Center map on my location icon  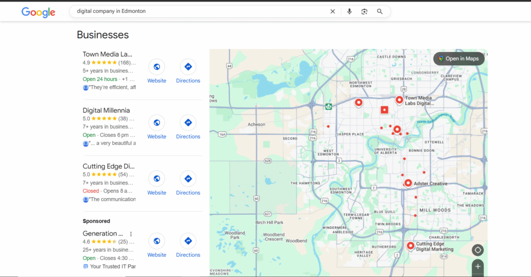pos(478,250)
